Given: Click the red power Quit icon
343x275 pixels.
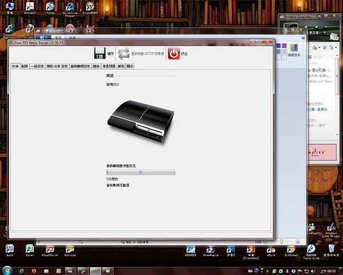Looking at the screenshot, I should pos(174,53).
